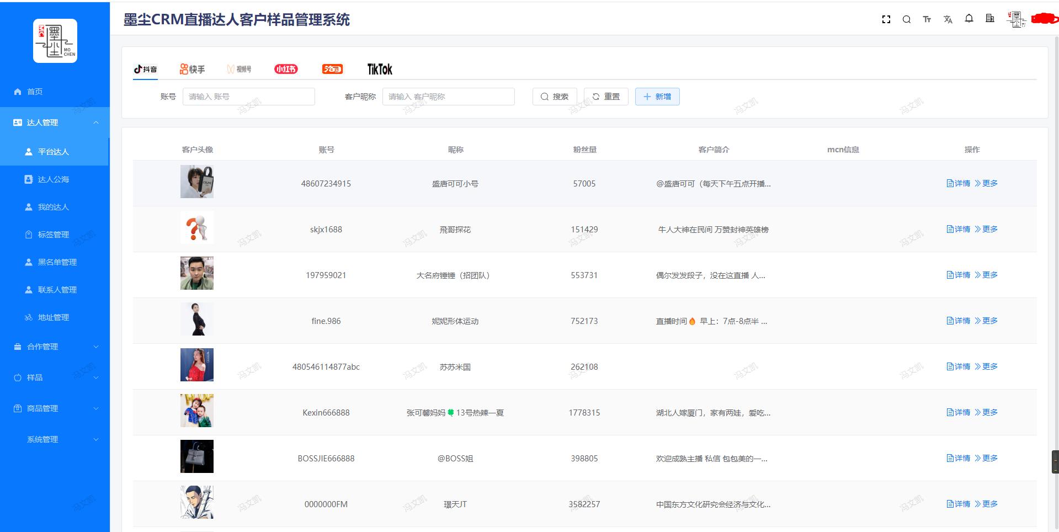Open 黑名单管理 in sidebar
The width and height of the screenshot is (1059, 532).
(55, 262)
